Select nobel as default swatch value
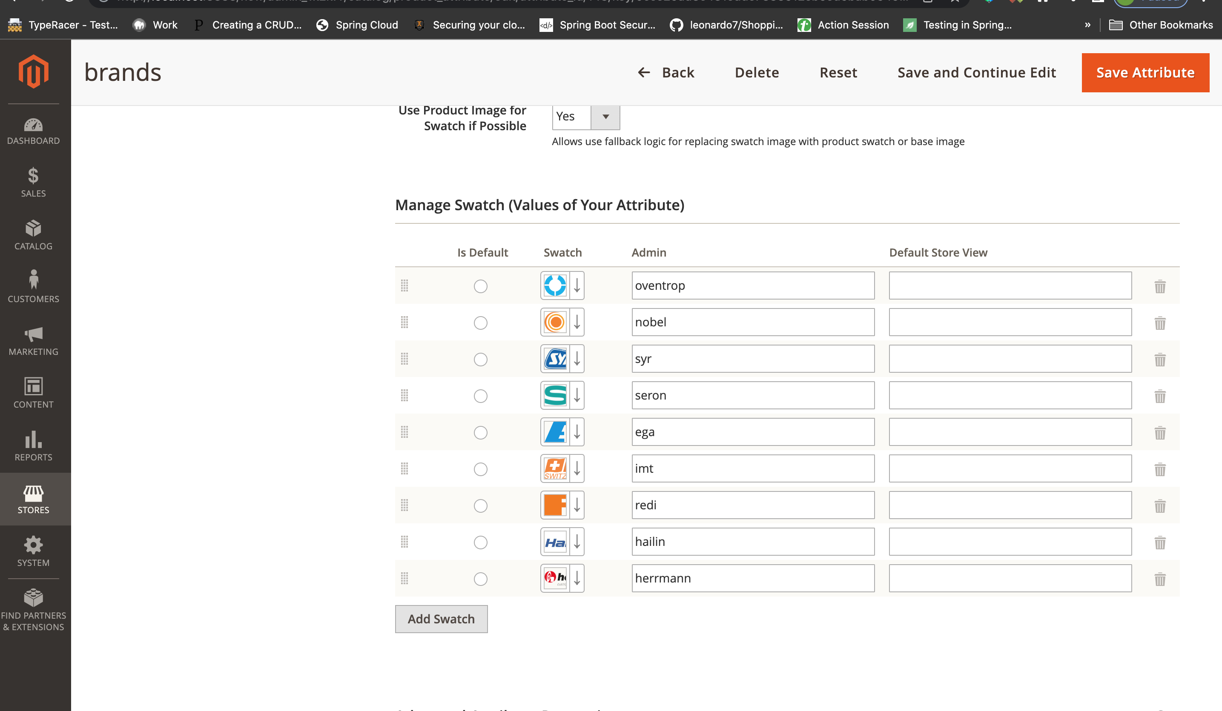Image resolution: width=1222 pixels, height=711 pixels. coord(480,322)
